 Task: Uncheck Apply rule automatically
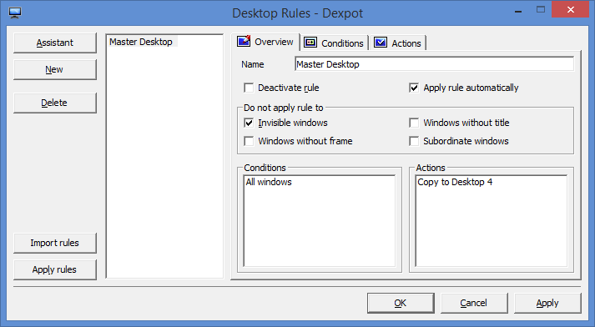coord(414,88)
